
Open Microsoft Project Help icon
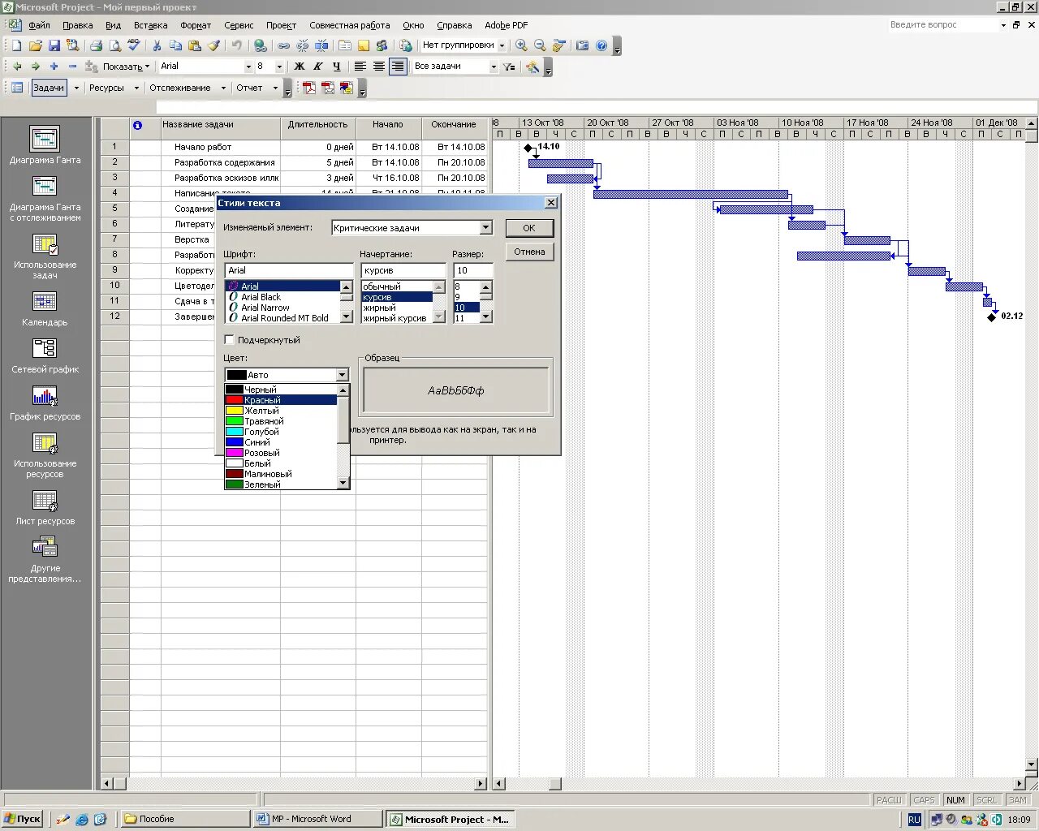tap(601, 45)
